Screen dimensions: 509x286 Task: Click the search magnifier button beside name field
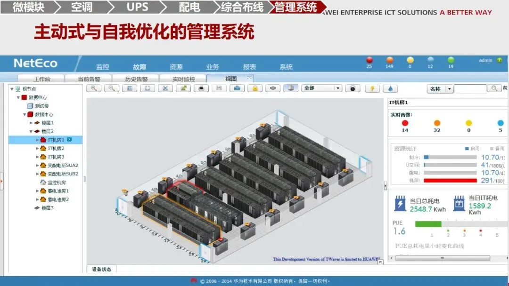click(494, 88)
